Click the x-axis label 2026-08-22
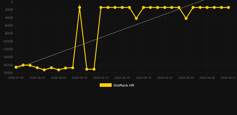 point(165,78)
